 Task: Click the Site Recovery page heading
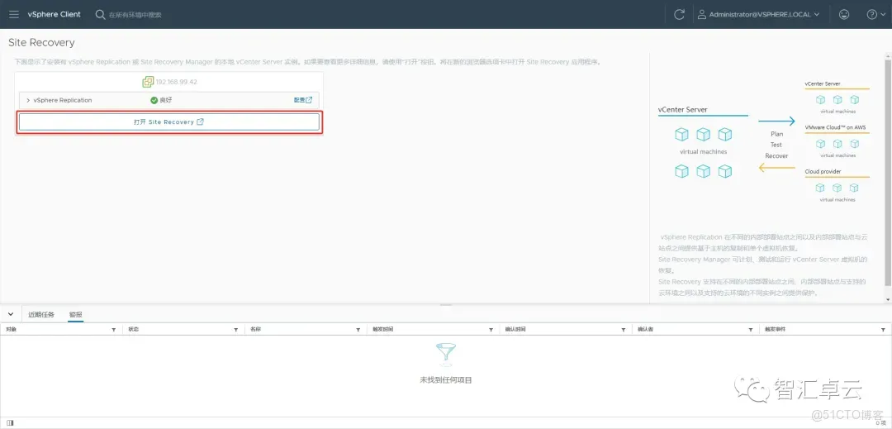[41, 43]
